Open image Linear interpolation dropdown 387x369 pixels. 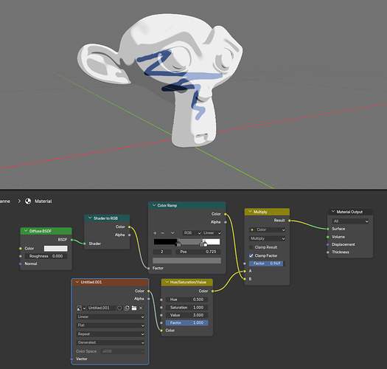[x=111, y=317]
